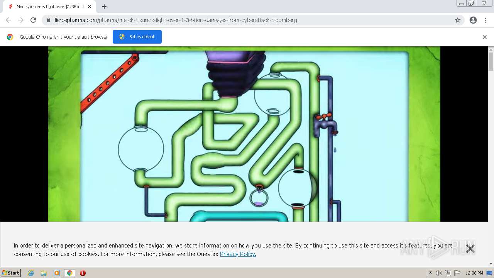Viewport: 494px width, 278px height.
Task: Launch Internet Explorer from the taskbar
Action: 31,273
